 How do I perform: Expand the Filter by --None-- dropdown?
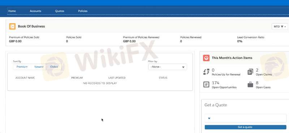coord(168,67)
